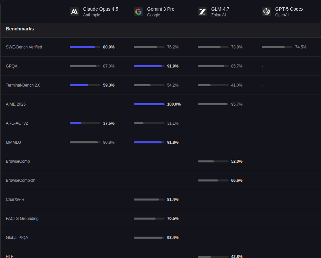Click the Zhipu AI logo icon

[x=203, y=12]
